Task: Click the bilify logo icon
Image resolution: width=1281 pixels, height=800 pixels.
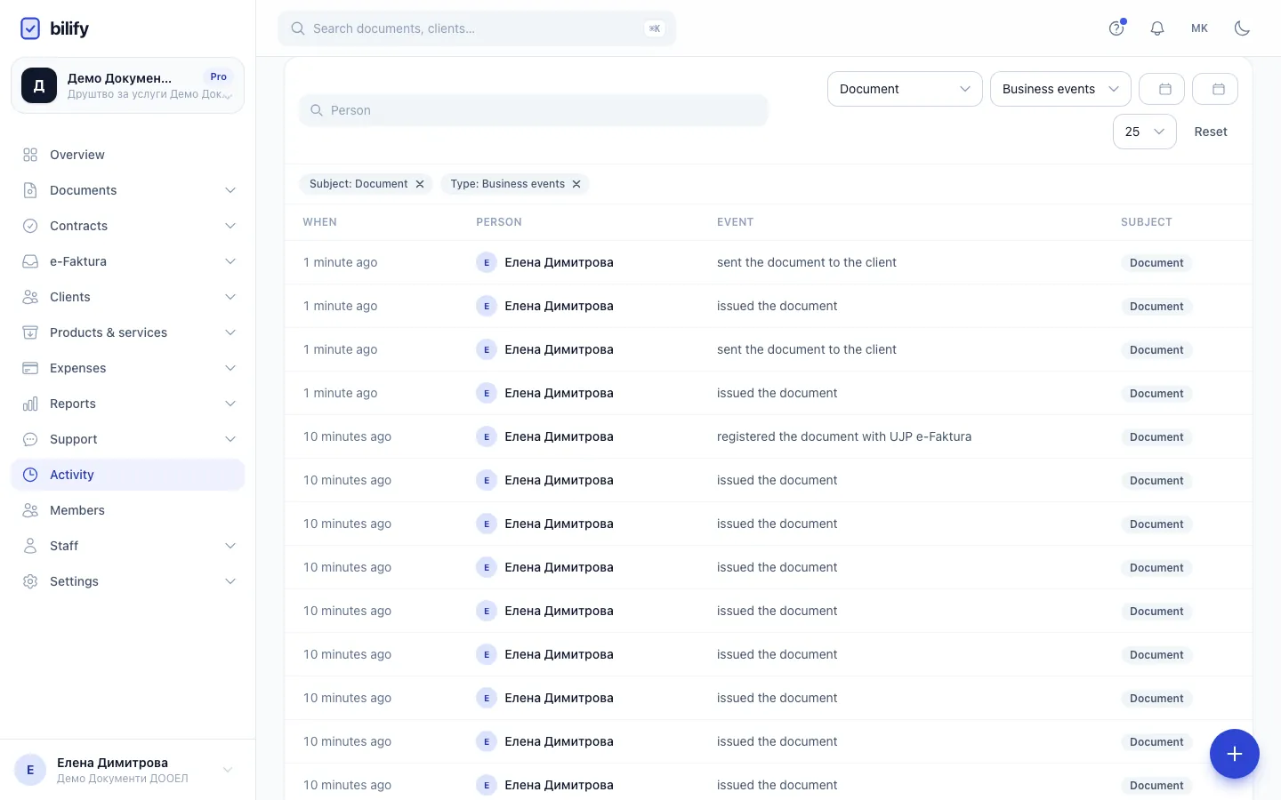Action: pyautogui.click(x=30, y=28)
